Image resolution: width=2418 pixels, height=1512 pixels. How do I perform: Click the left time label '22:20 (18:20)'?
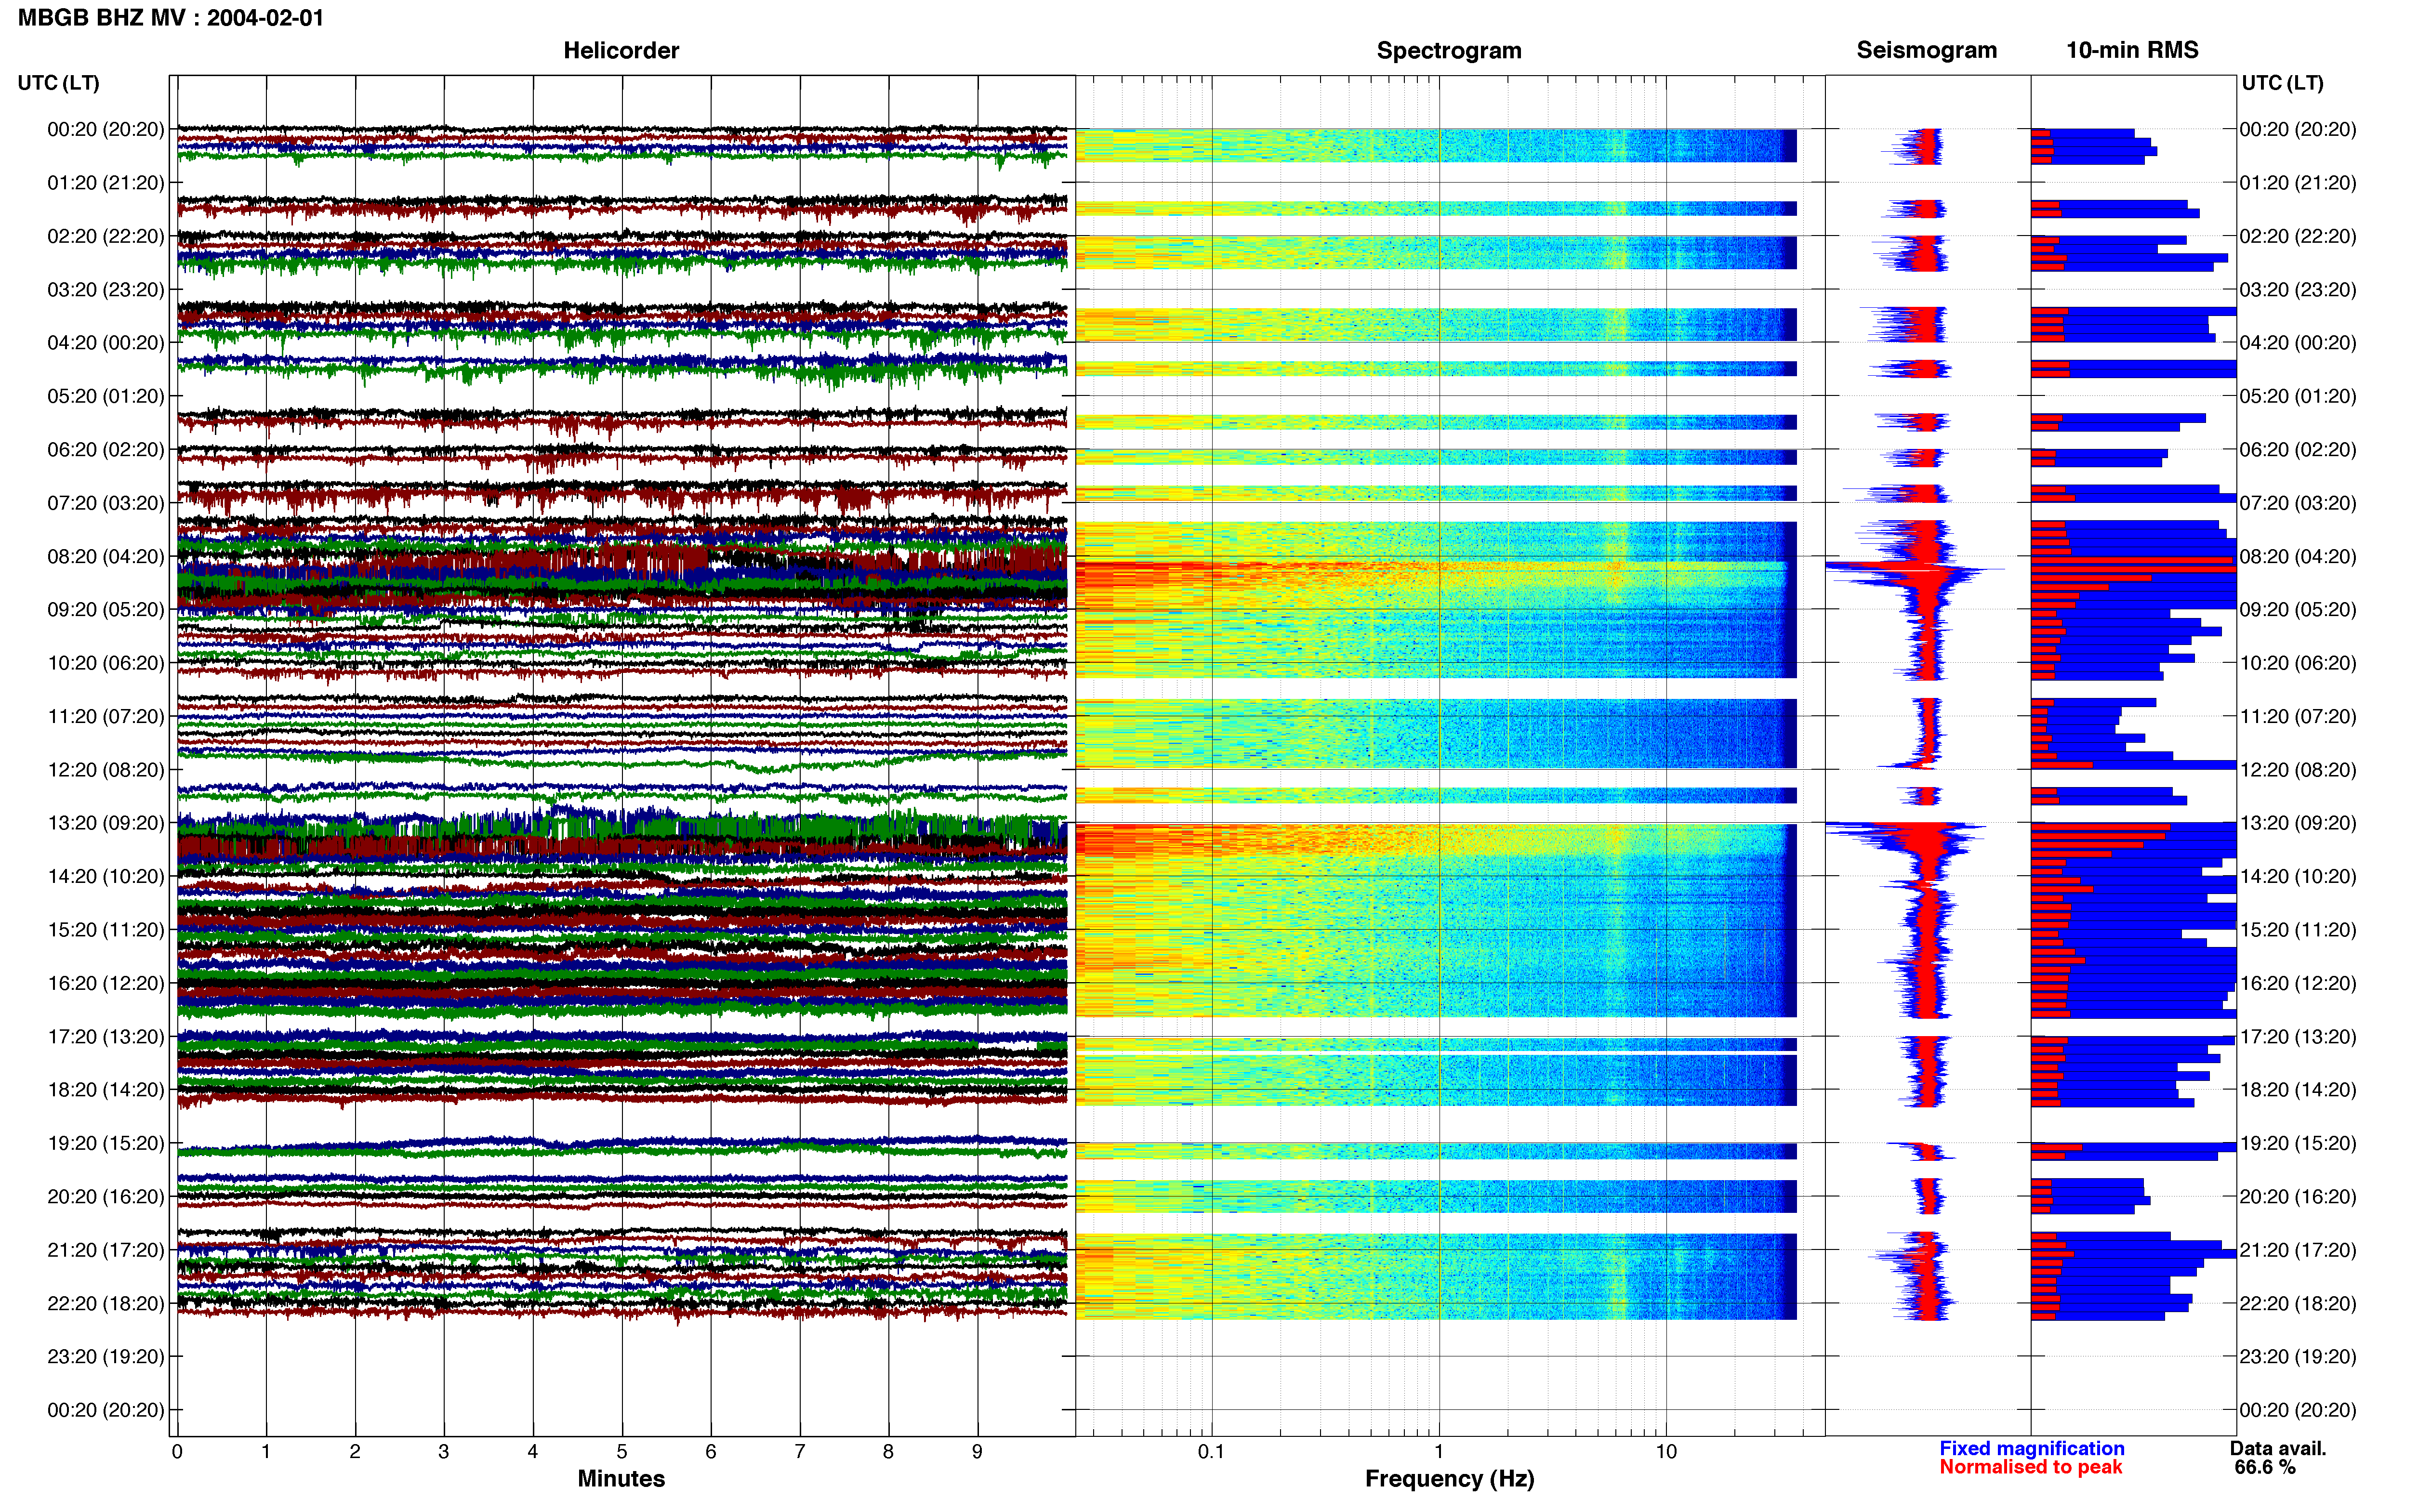point(106,1303)
